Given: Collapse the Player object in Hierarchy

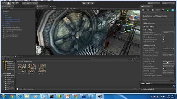Looking at the screenshot, I should coord(2,13).
